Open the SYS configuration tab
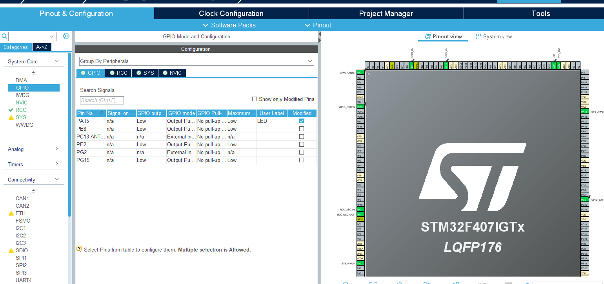Screen dimensions: 604x284 tap(145, 73)
